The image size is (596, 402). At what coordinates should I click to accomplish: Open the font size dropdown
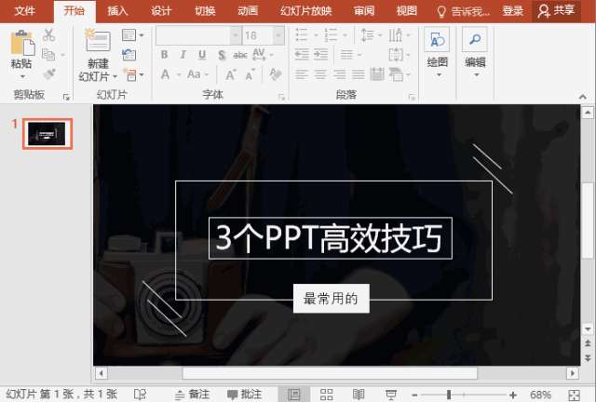[278, 35]
